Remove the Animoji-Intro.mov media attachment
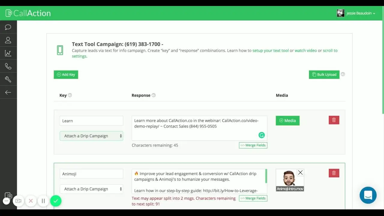Screen dimensions: 384x216 tap(300, 172)
